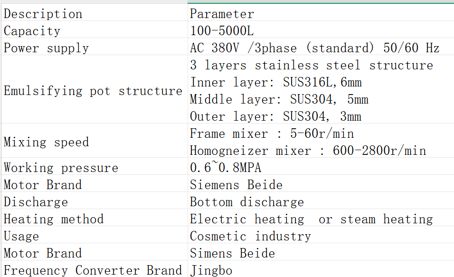Screen dimensions: 454x277
Task: Select the Jingbo brand value cell
Action: 210,270
